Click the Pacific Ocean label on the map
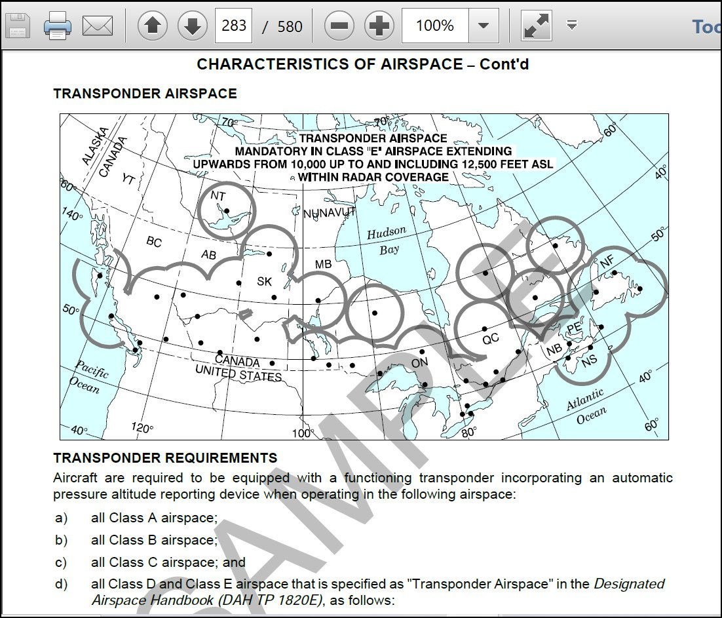This screenshot has height=618, width=722. point(89,377)
